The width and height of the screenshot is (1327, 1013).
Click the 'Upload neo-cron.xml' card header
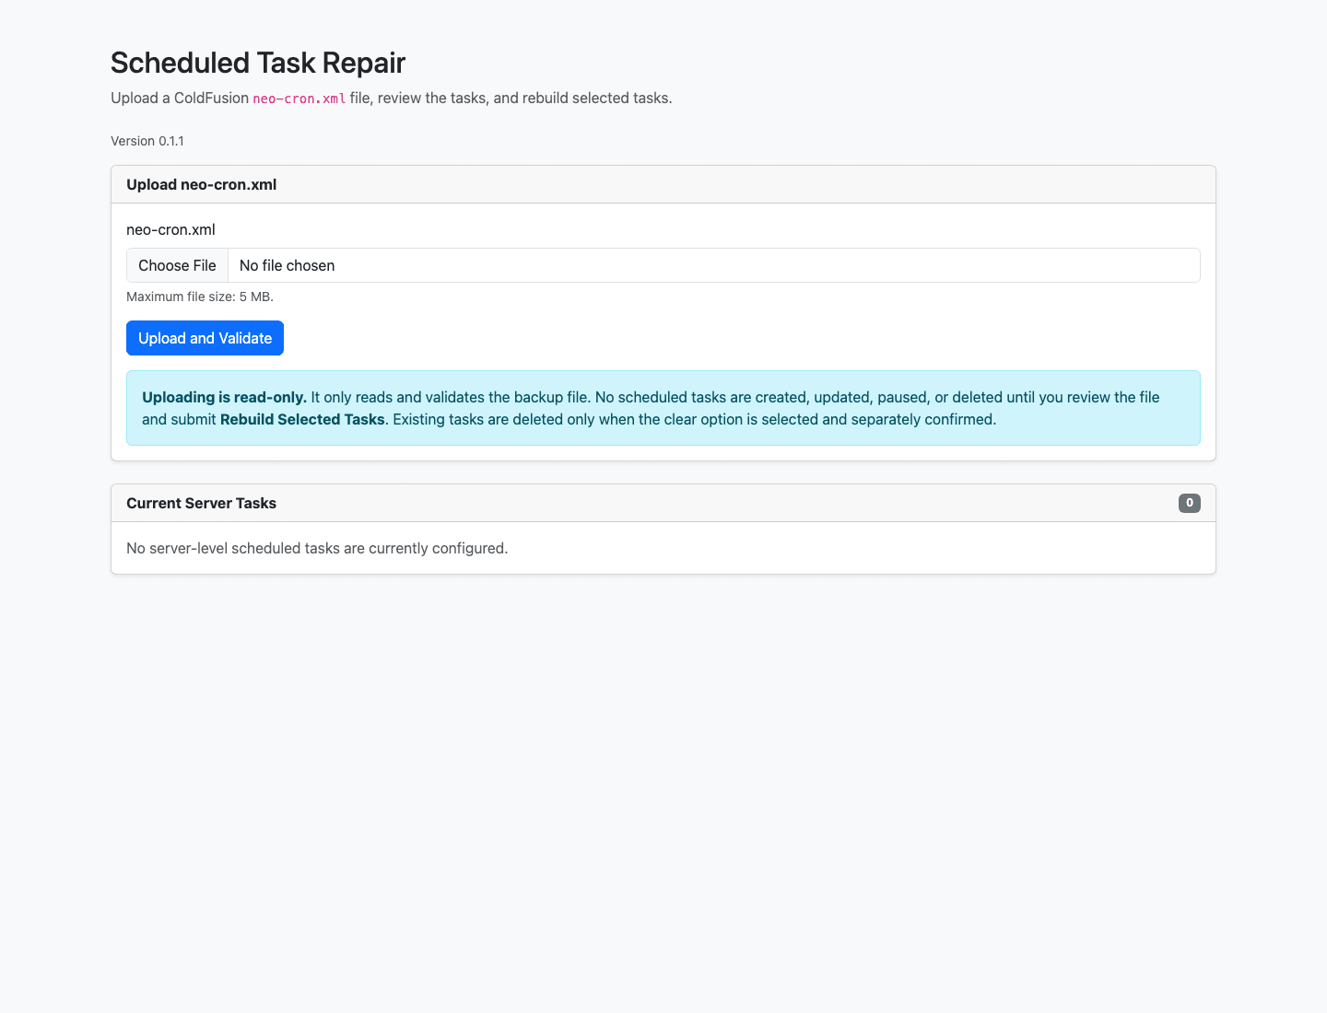(x=663, y=184)
